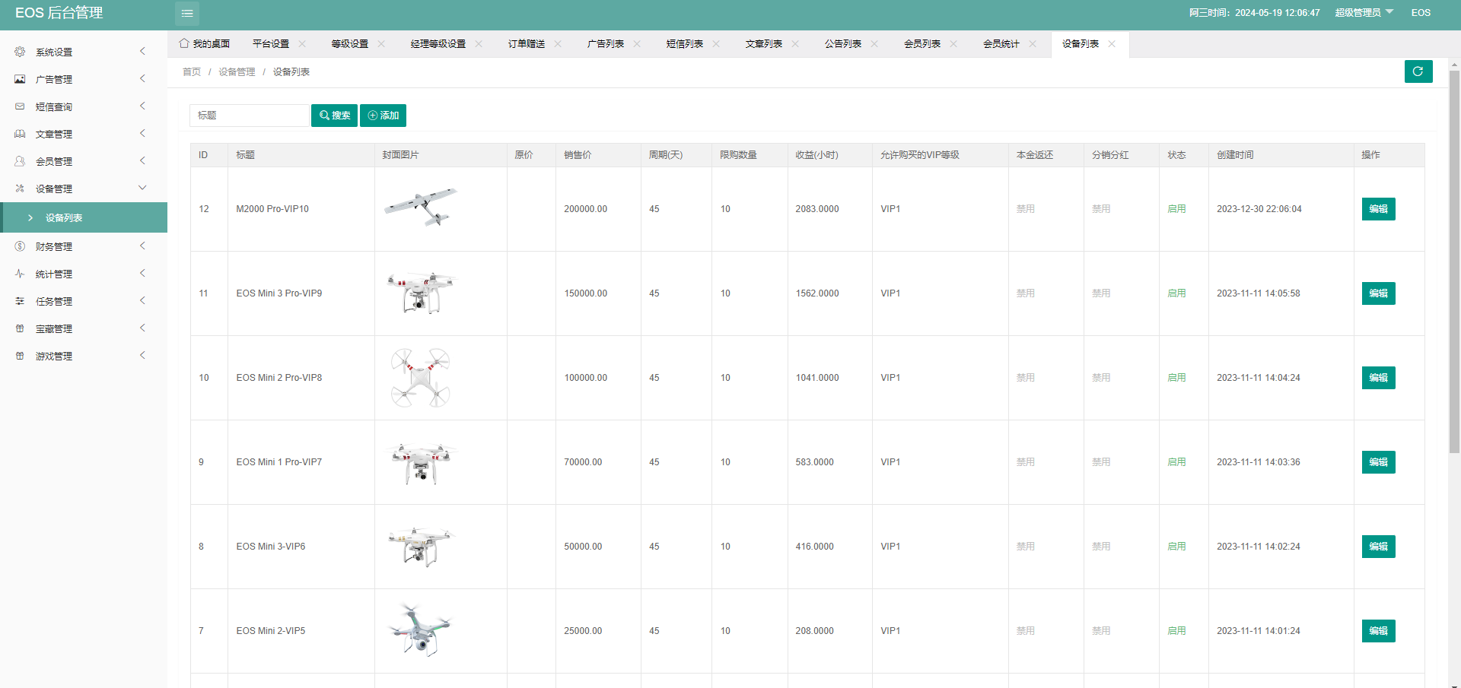Click the 广告管理 picture icon in sidebar

click(20, 79)
